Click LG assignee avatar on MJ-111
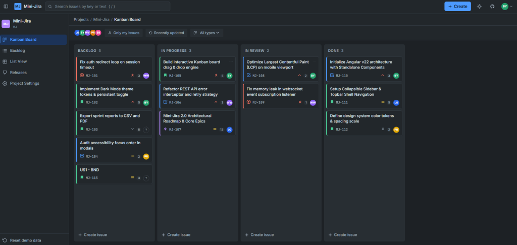This screenshot has width=517, height=245. click(x=396, y=102)
